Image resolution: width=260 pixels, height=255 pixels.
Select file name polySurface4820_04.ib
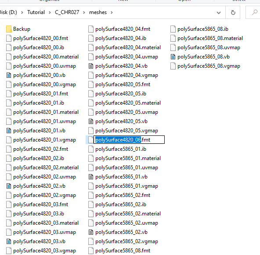[x=121, y=38]
